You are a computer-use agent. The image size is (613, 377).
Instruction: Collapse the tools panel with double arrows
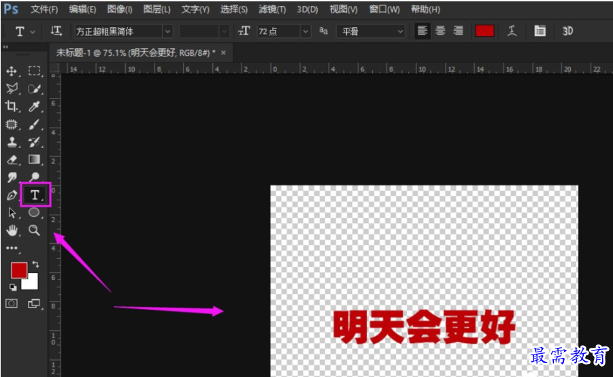click(x=5, y=47)
